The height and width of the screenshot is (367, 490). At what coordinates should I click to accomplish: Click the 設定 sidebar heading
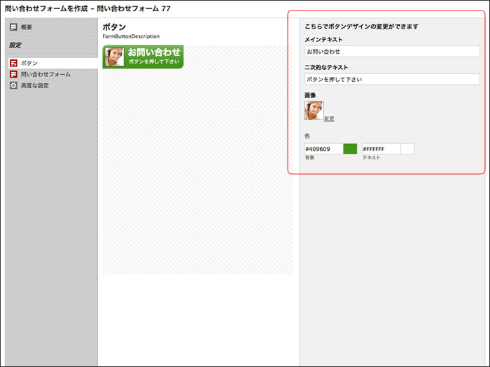coord(15,45)
